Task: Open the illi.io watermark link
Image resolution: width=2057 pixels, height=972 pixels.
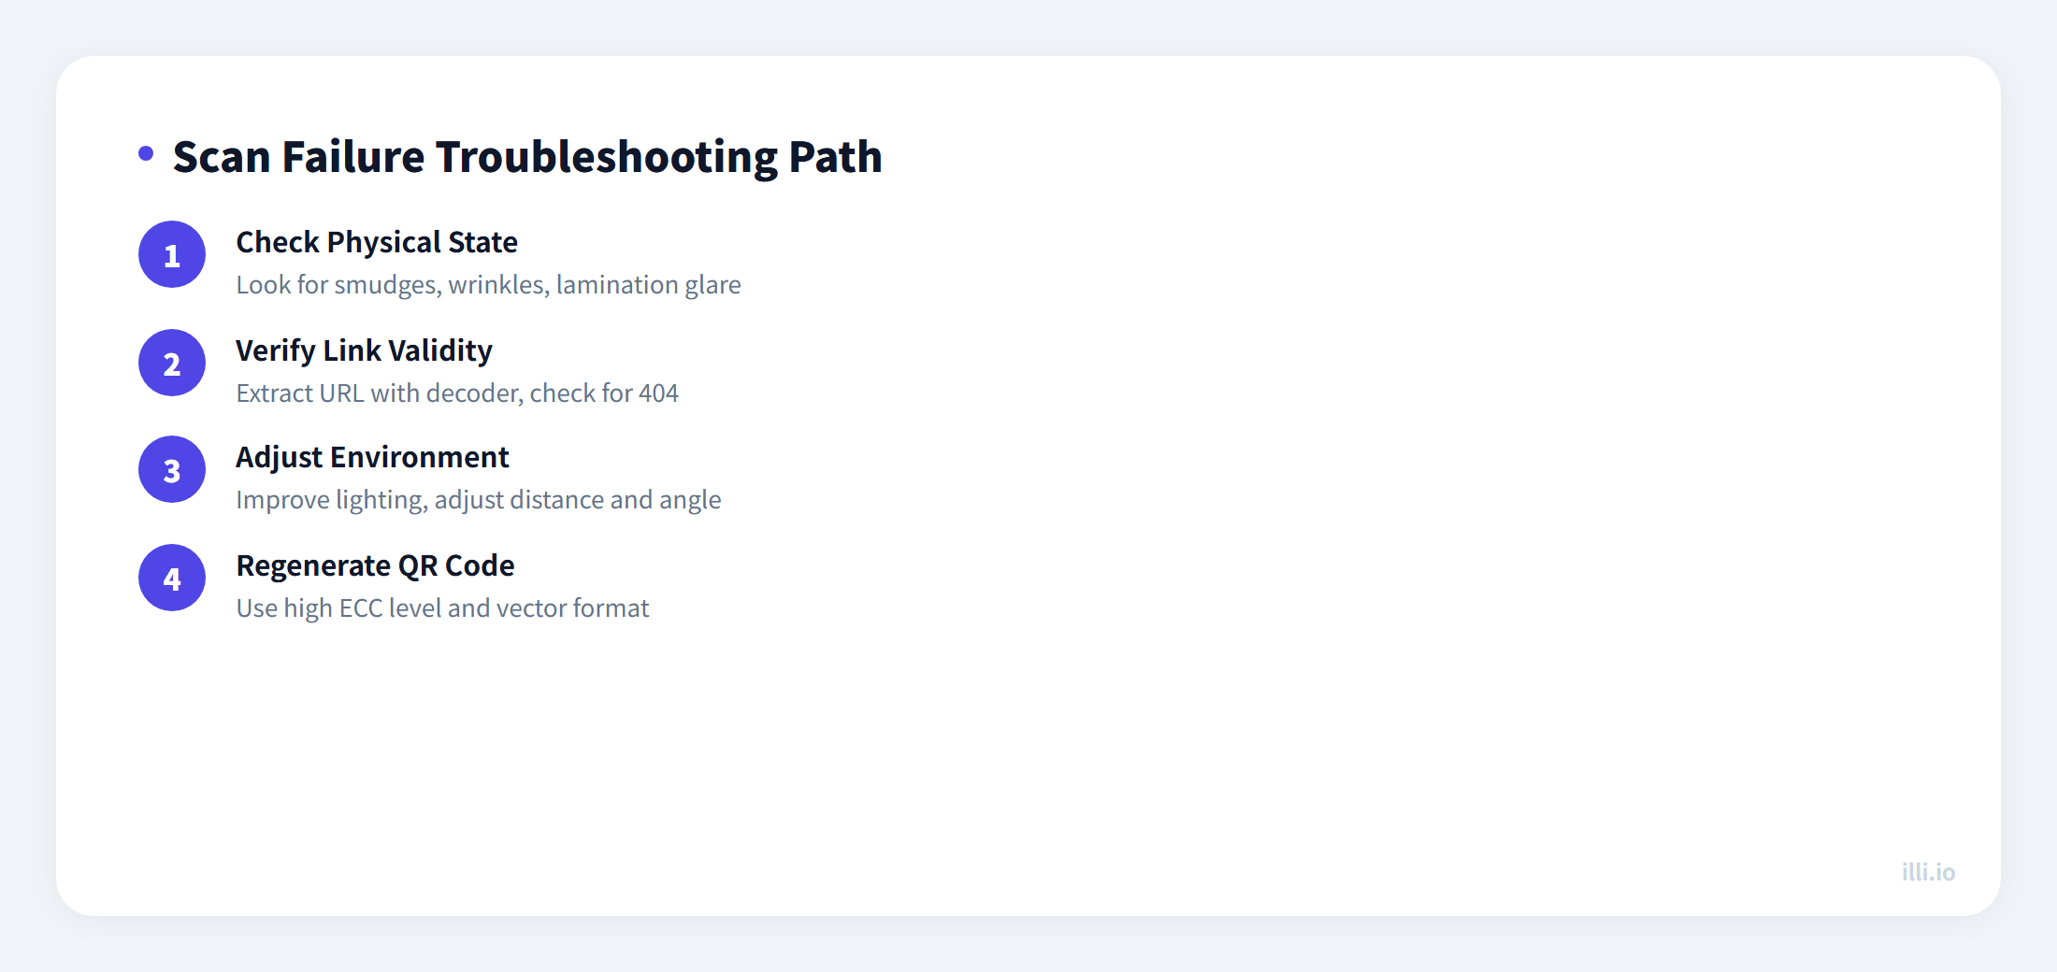Action: (x=1928, y=872)
